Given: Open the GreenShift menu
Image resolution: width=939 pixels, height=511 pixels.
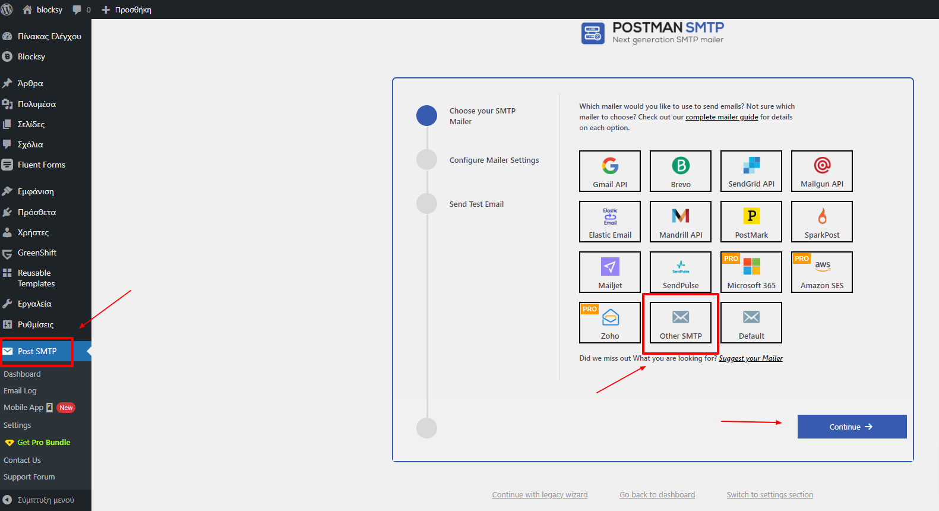Looking at the screenshot, I should pyautogui.click(x=46, y=253).
